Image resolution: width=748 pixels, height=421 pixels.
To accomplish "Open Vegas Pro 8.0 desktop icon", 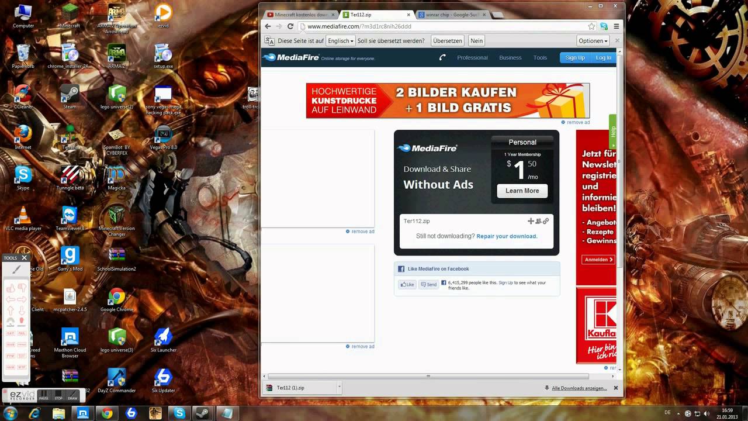I will point(163,137).
